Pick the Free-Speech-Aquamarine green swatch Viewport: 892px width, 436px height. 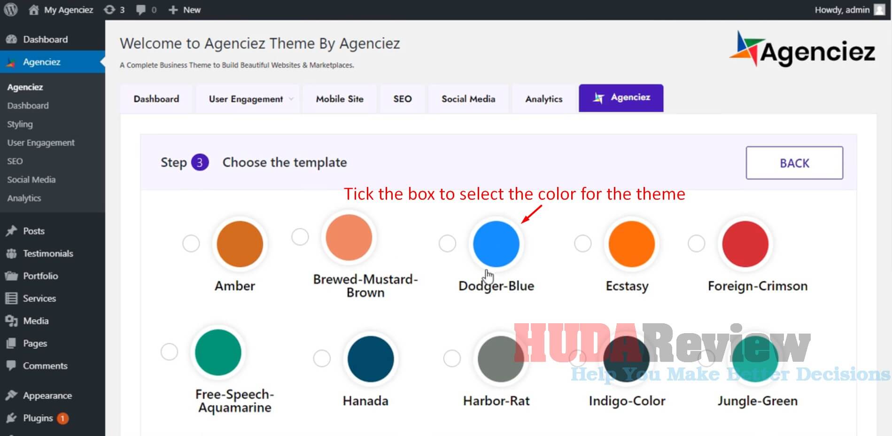[218, 352]
